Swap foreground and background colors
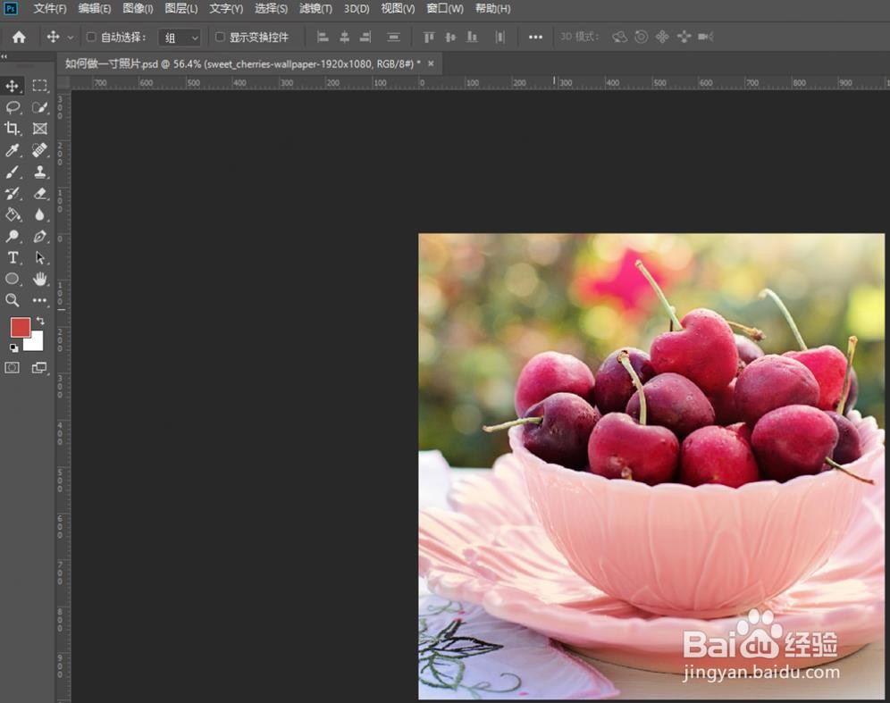 click(40, 321)
